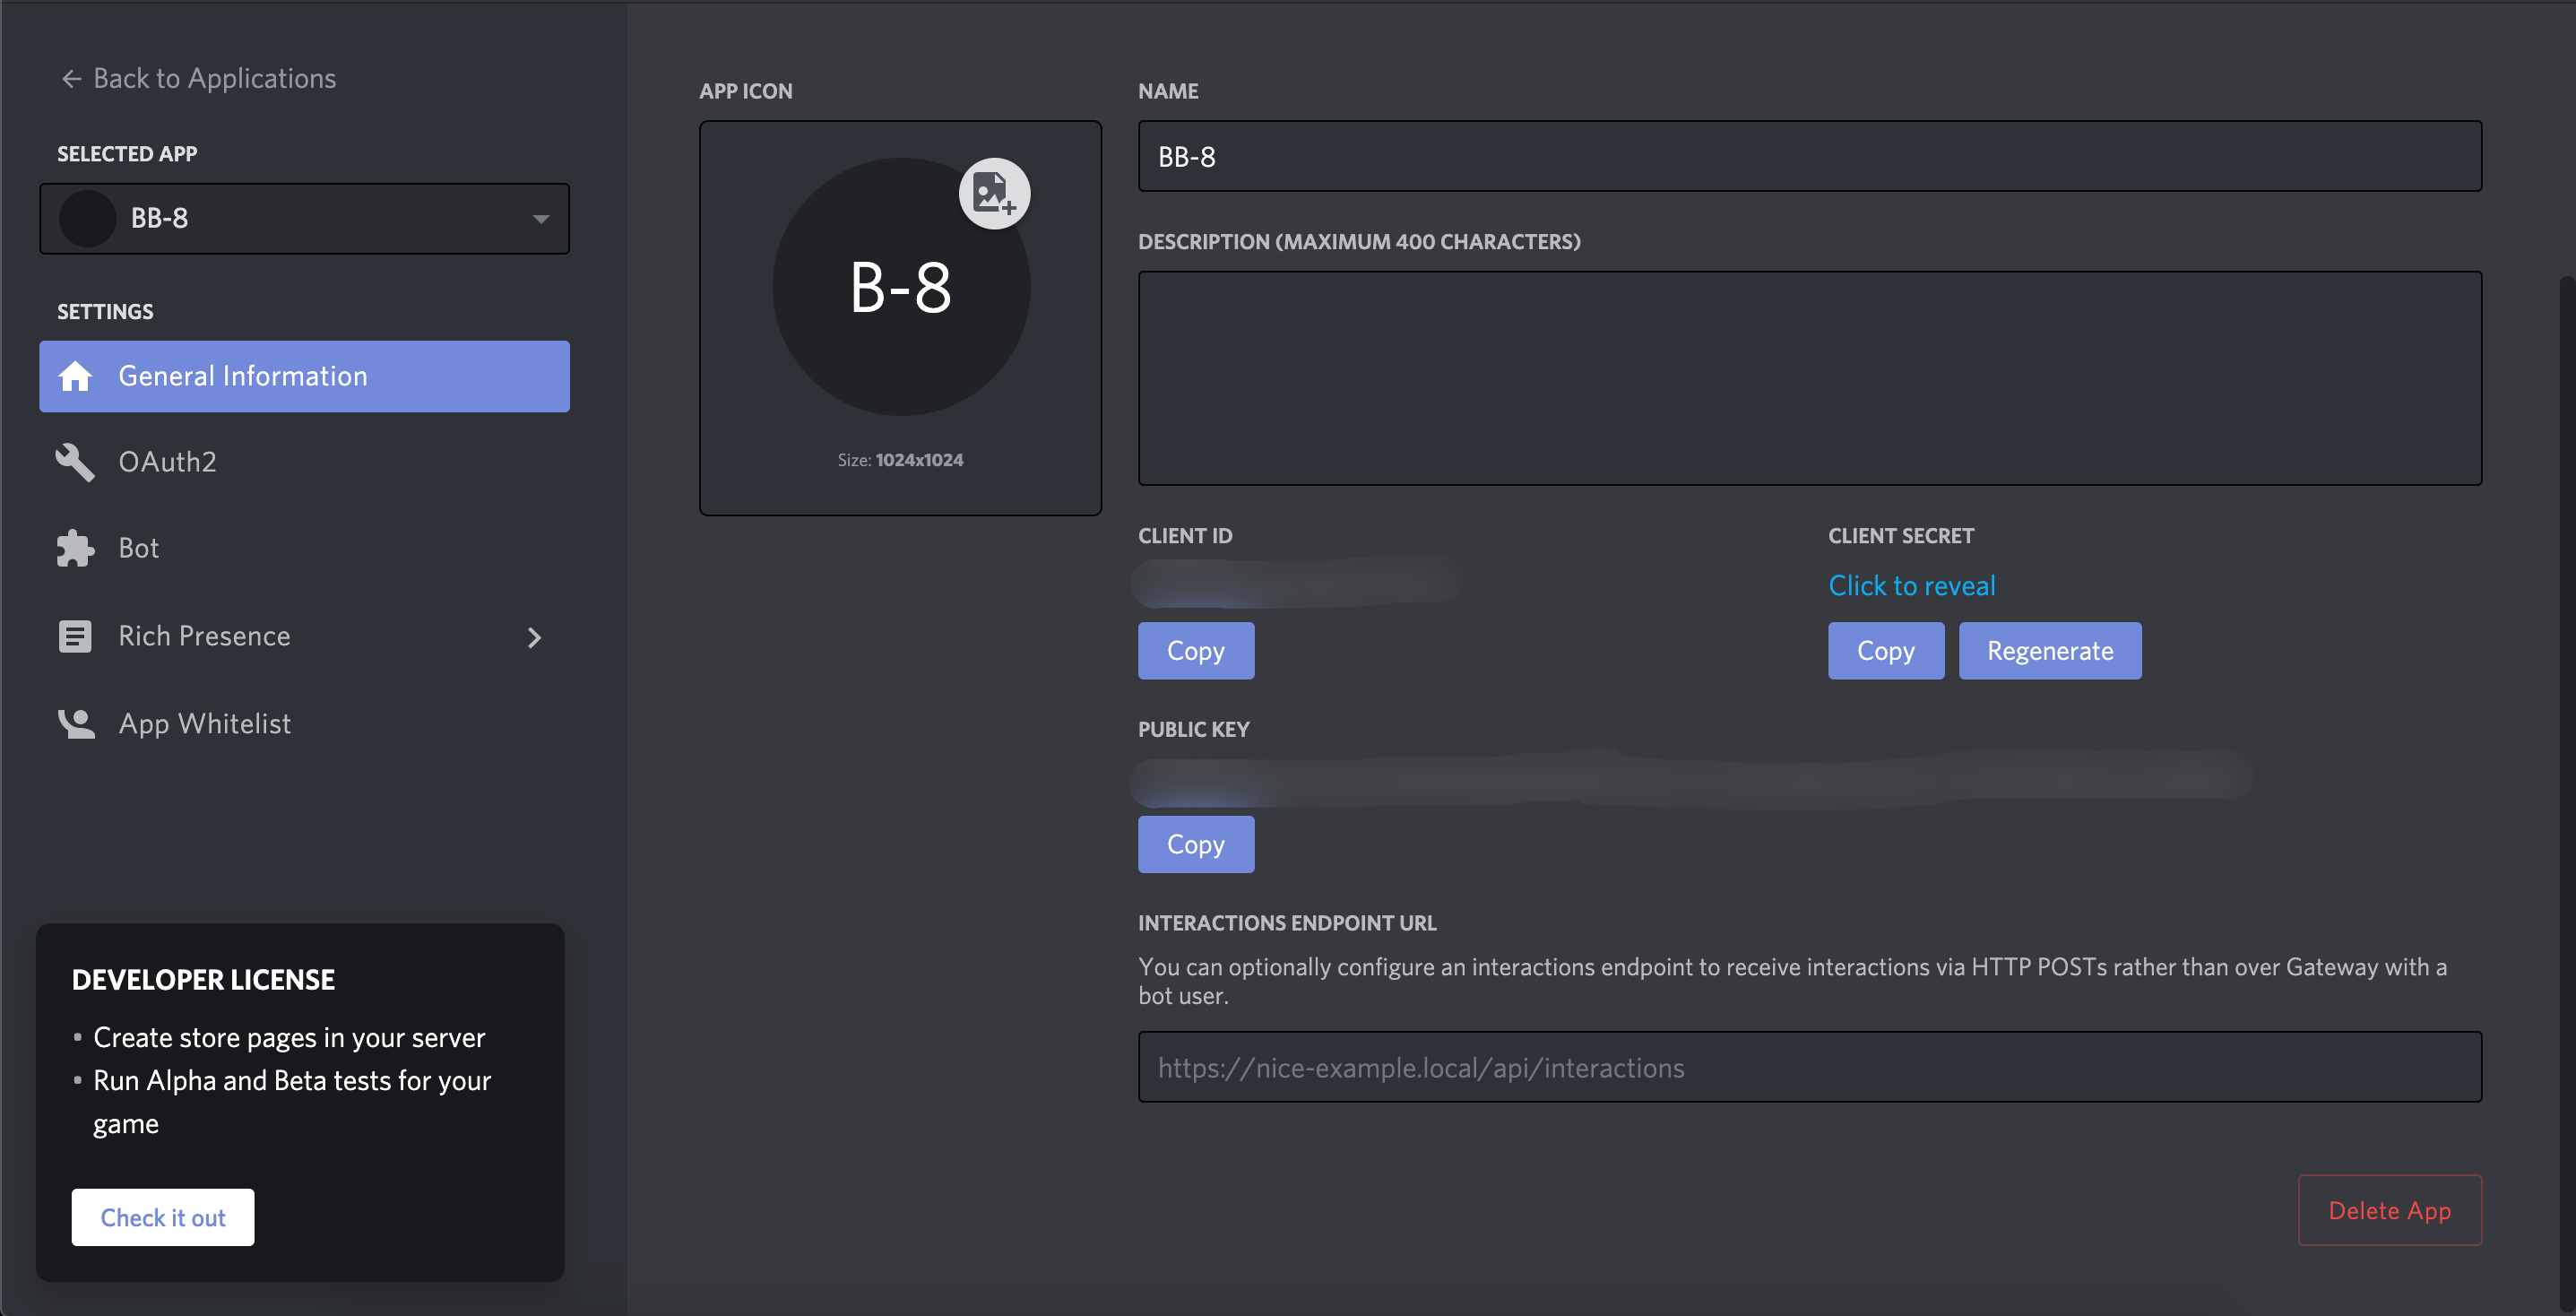Screen dimensions: 2576x1316
Task: Click the Rich Presence document icon
Action: (75, 636)
